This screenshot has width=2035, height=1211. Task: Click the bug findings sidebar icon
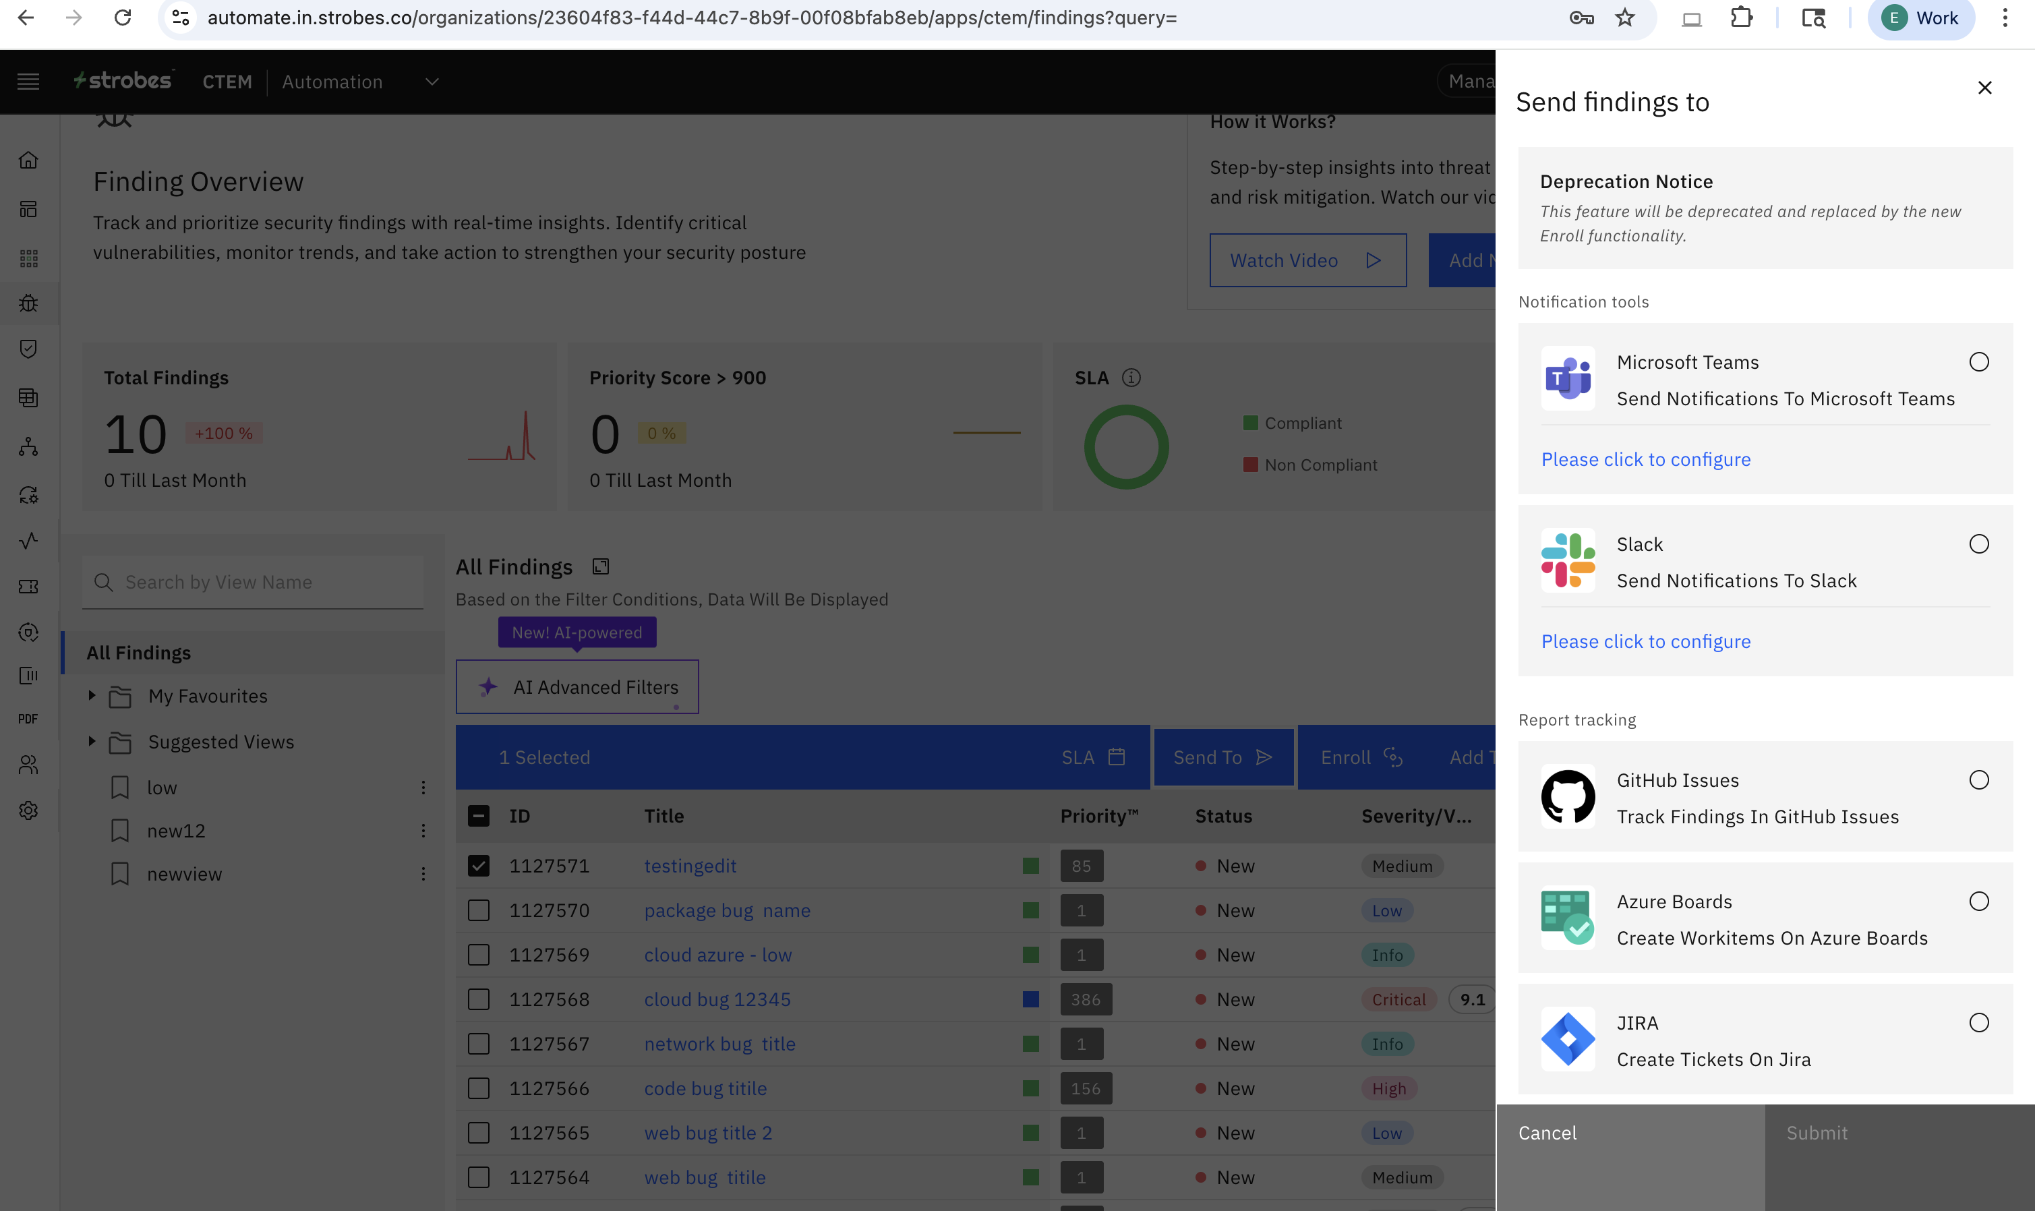click(x=28, y=303)
